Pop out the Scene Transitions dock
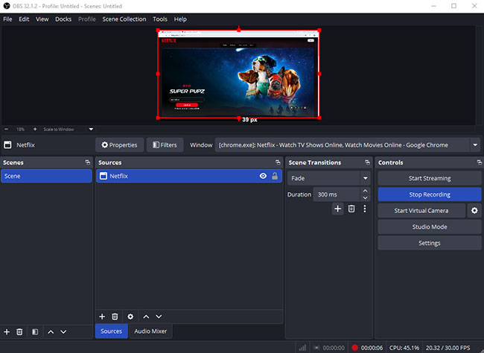The height and width of the screenshot is (353, 484). 367,162
